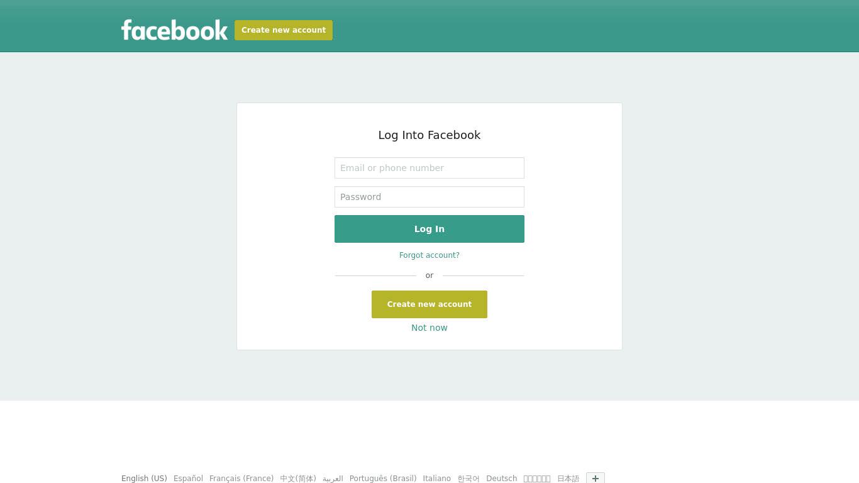Select English (US) language

(x=144, y=479)
